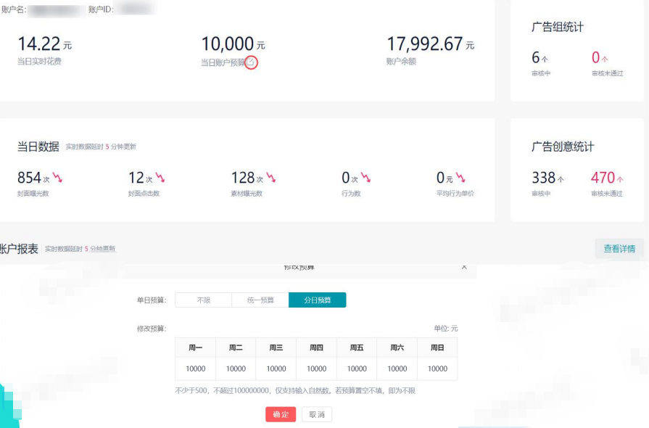Edit the 周三 budget field
The image size is (649, 428).
(x=276, y=369)
